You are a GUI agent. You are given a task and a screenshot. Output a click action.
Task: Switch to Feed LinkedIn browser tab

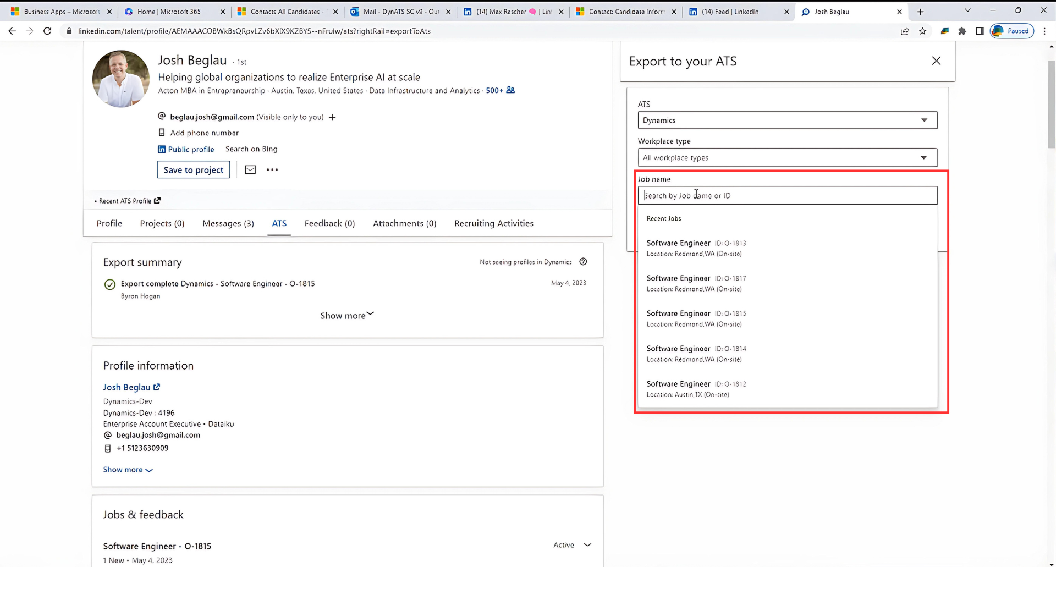pos(740,12)
